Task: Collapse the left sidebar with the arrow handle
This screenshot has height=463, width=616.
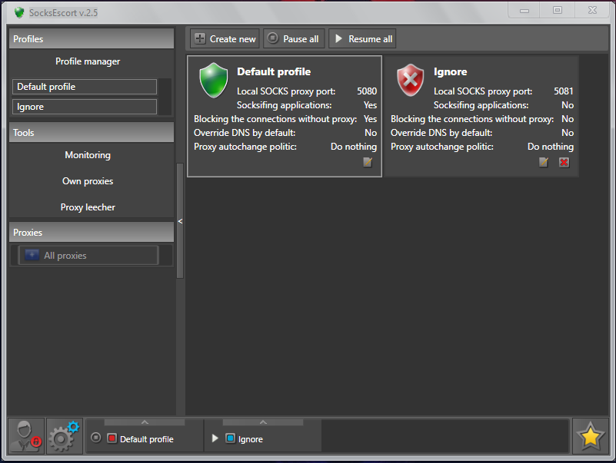Action: (x=180, y=221)
